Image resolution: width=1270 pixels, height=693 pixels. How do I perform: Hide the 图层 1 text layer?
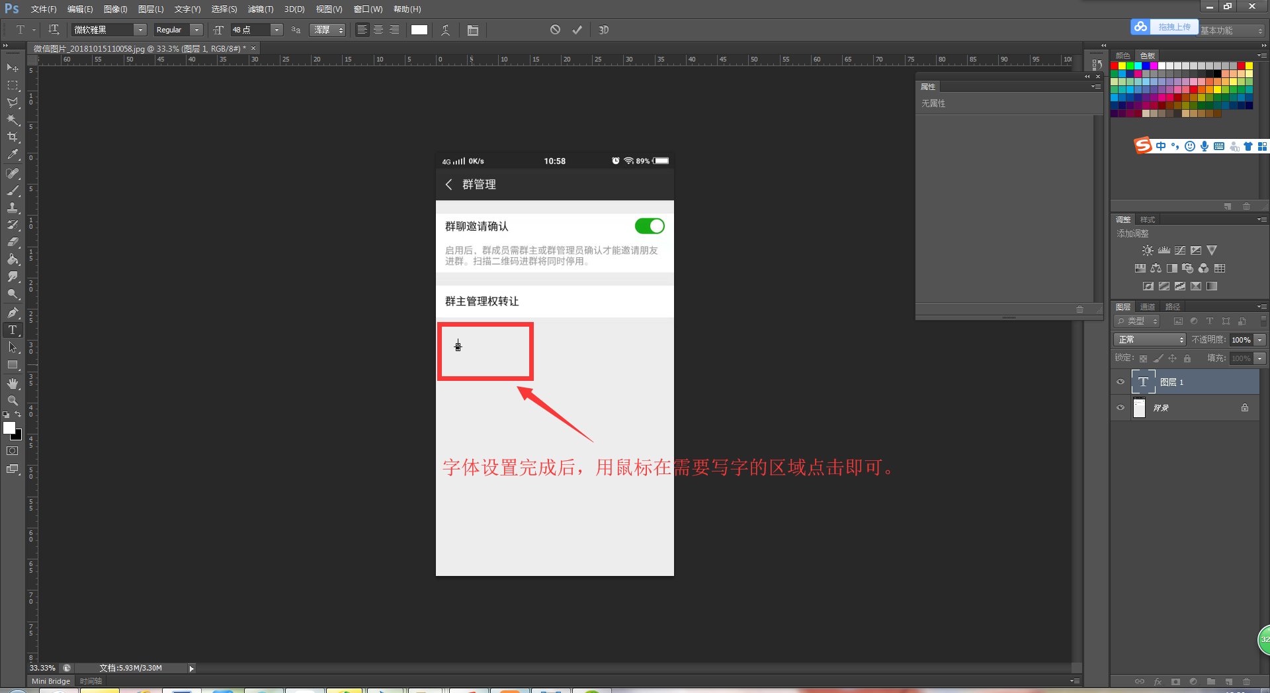(1120, 382)
